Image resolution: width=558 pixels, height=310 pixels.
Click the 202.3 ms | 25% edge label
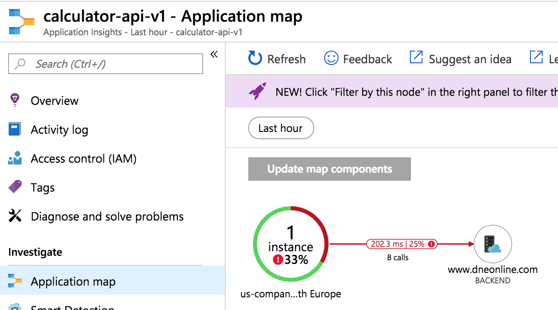pos(402,244)
